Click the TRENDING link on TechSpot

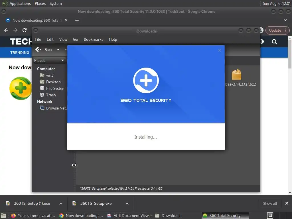[x=20, y=53]
